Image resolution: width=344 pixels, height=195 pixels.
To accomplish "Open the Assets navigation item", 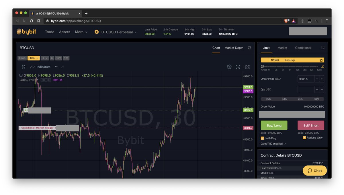I will [64, 32].
